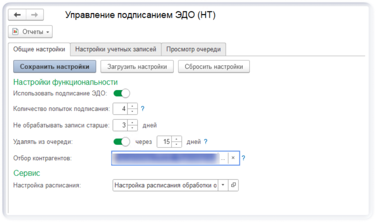Image resolution: width=376 pixels, height=222 pixels.
Task: Open schedule setting with the open-form icon
Action: [233, 185]
